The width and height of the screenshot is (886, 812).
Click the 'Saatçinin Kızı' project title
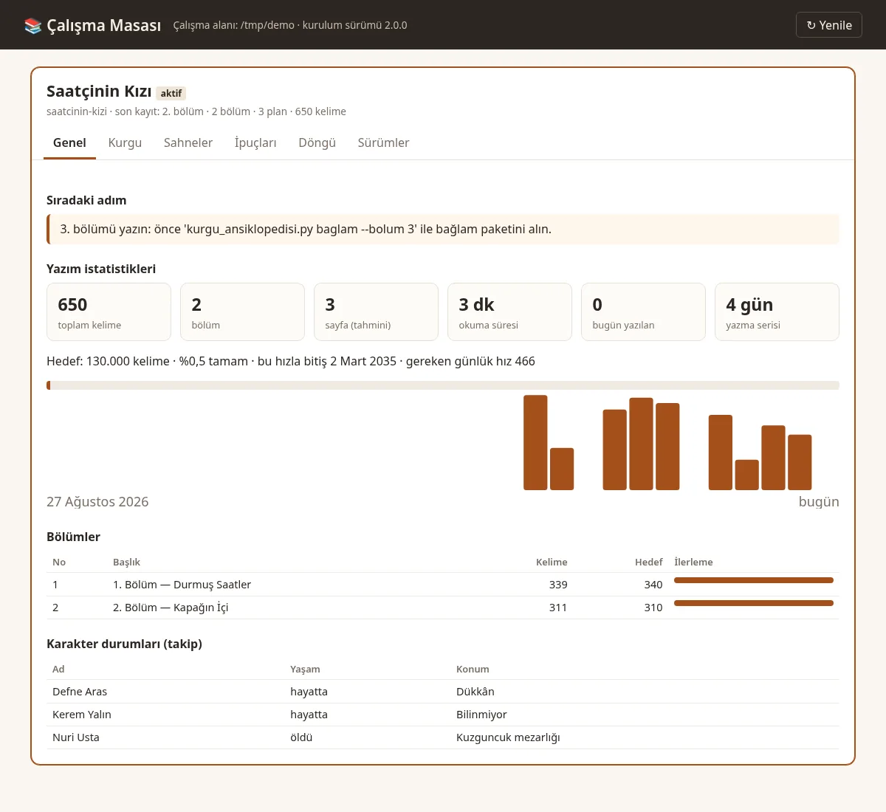[99, 92]
